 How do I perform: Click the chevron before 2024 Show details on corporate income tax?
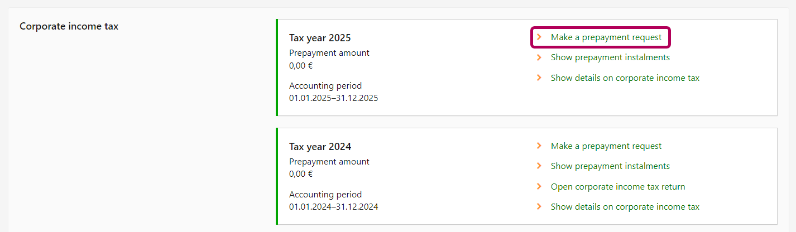539,207
